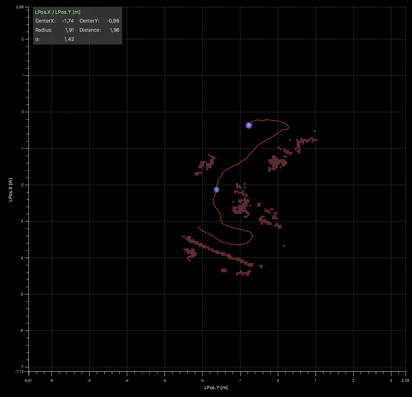The width and height of the screenshot is (412, 397).
Task: Click the LPos.X [m] vertical axis label
Action: (11, 190)
